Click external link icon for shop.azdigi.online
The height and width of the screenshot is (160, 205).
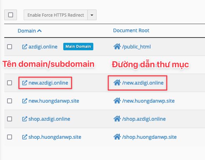coord(24,119)
